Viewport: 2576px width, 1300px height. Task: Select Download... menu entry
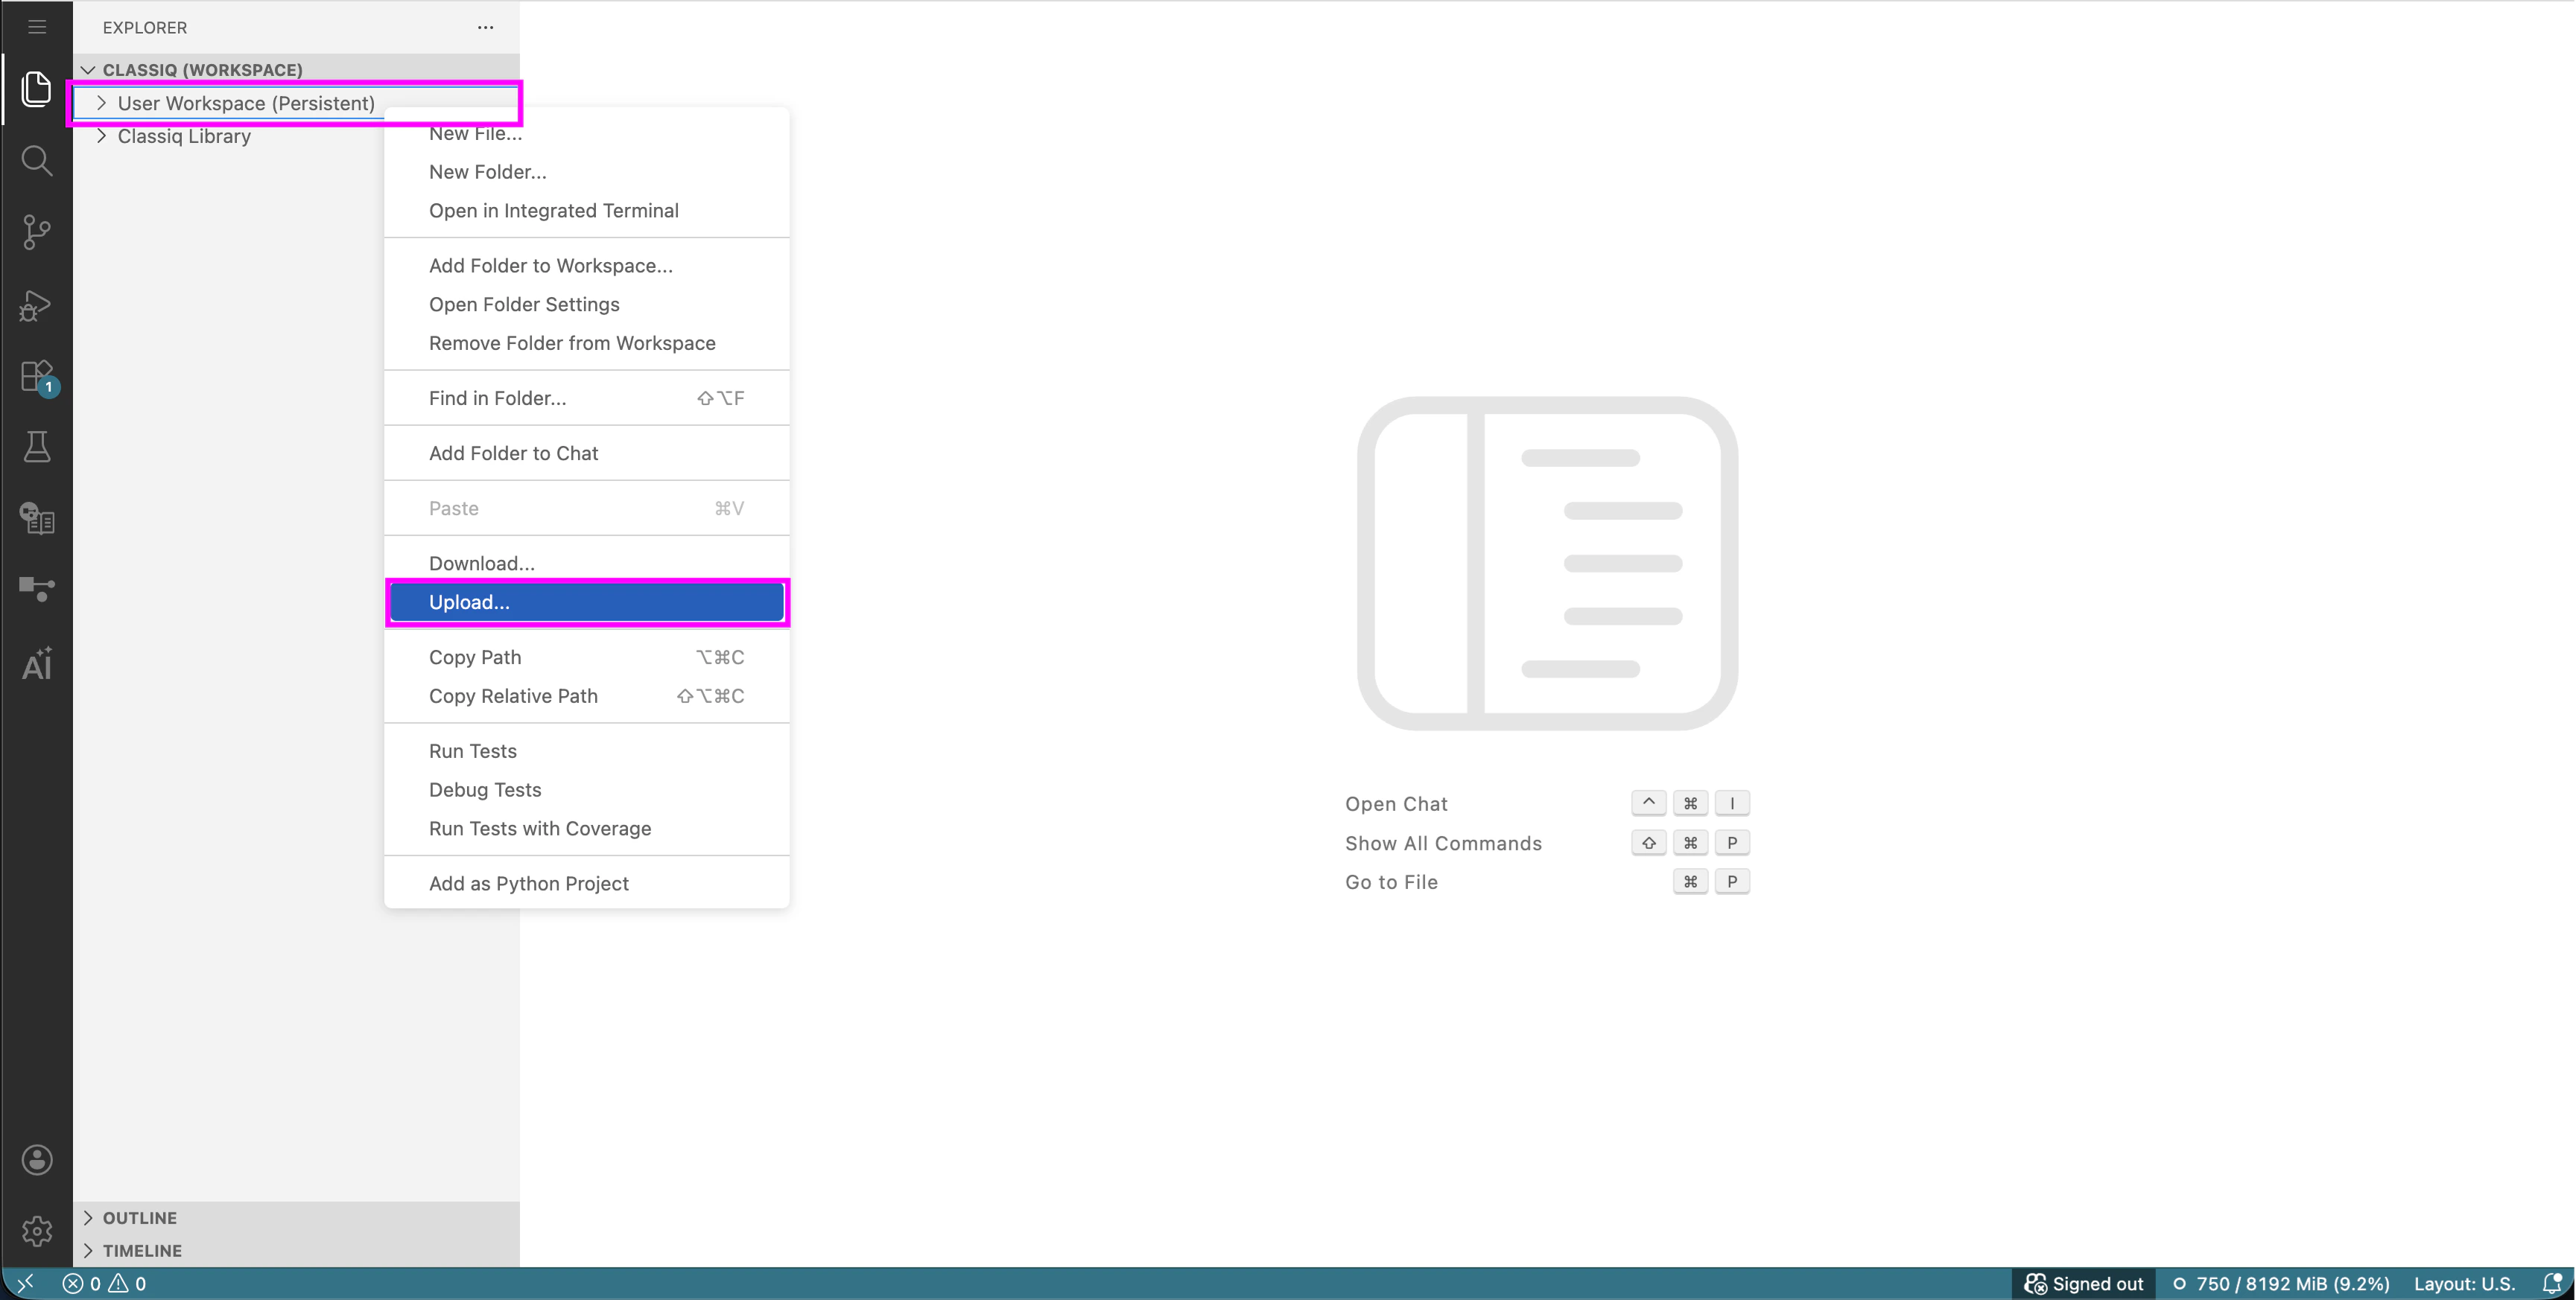pos(587,564)
